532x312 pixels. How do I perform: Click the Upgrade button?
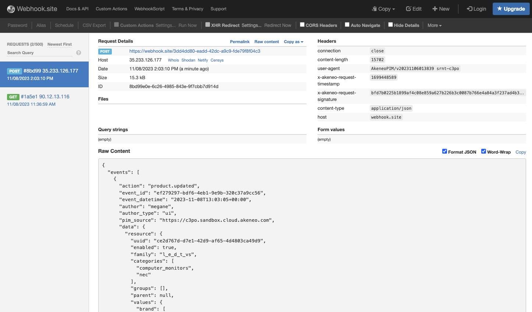coord(511,9)
